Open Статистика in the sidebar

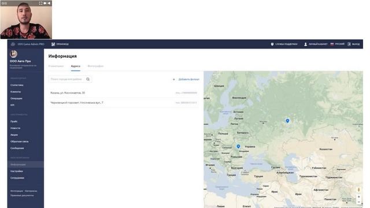[17, 85]
